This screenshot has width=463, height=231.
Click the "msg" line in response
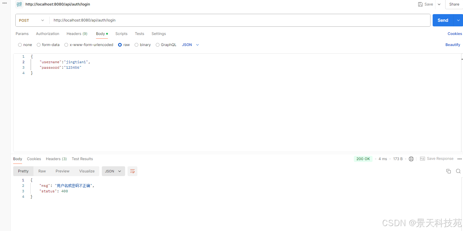[x=67, y=186]
